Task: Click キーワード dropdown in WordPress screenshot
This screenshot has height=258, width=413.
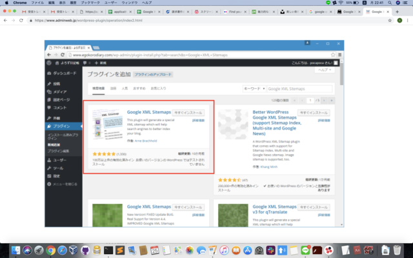Action: (x=254, y=89)
